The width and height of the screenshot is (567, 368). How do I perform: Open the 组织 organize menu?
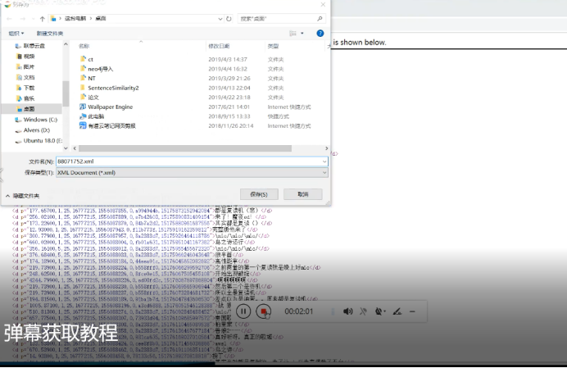click(16, 34)
